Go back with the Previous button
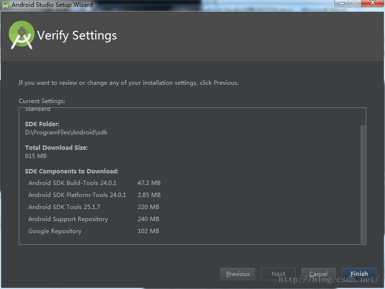Viewport: 385px width, 289px height. tap(237, 274)
